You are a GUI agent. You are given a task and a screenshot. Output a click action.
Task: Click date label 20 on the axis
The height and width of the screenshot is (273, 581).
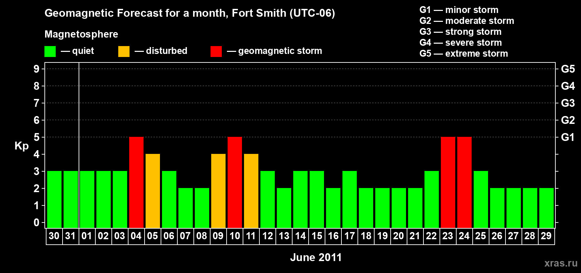398,236
